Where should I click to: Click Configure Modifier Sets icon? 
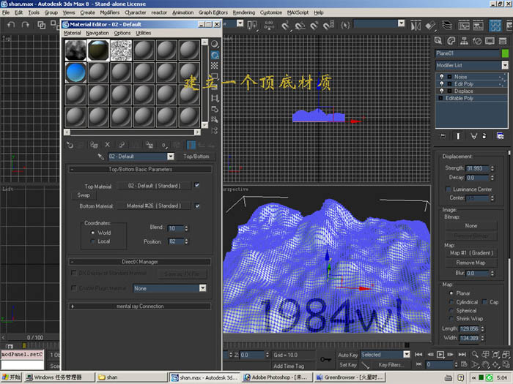[x=501, y=136]
